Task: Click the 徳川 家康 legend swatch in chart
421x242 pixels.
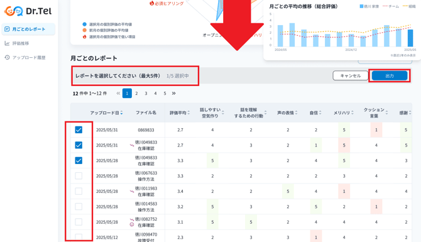Action: (361, 6)
